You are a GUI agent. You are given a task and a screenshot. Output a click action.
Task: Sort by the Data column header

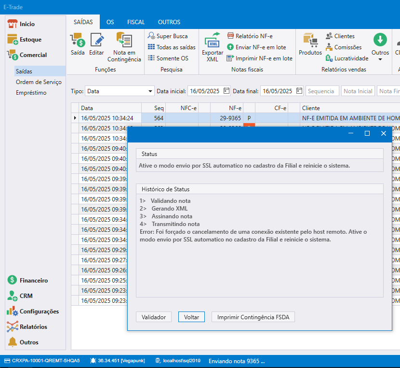110,108
